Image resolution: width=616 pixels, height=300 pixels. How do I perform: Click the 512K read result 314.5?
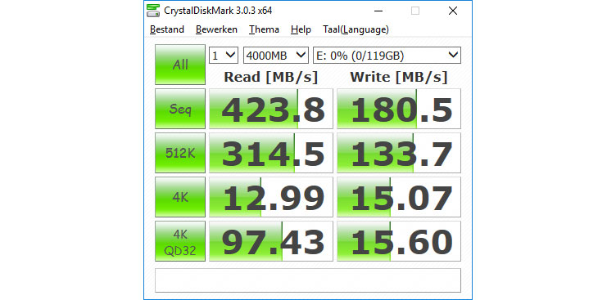pos(271,153)
